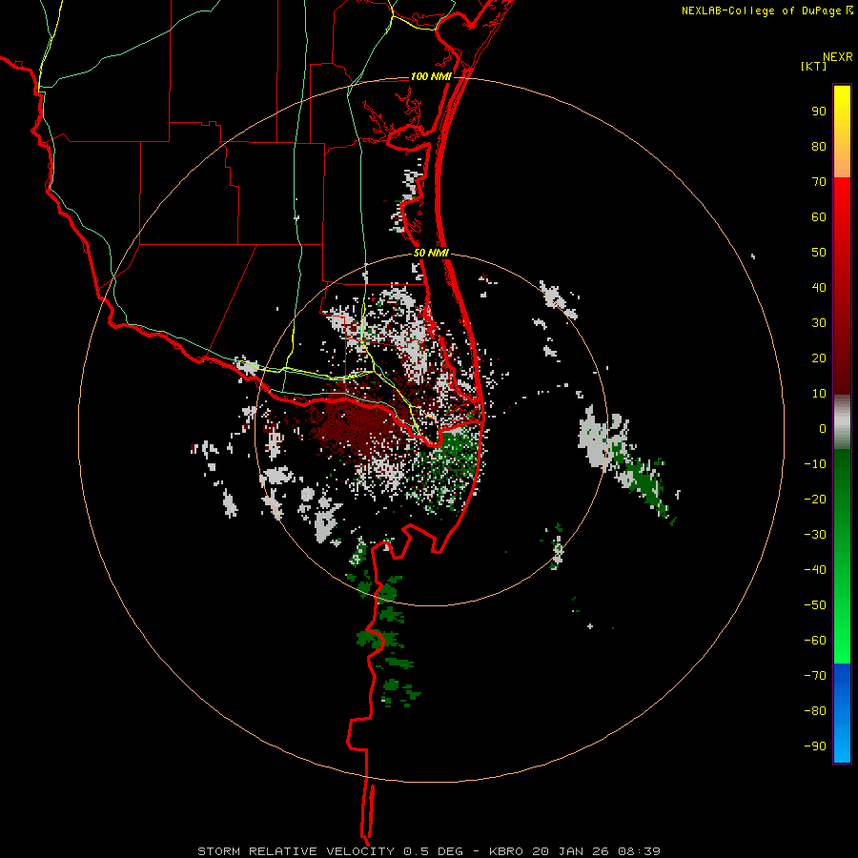Image resolution: width=858 pixels, height=858 pixels.
Task: Click the 100 NMI range ring label
Action: (x=431, y=76)
